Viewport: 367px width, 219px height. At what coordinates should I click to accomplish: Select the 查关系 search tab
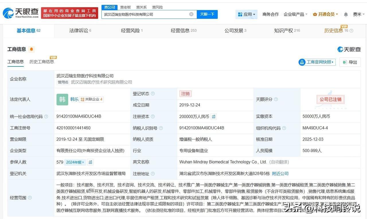point(142,7)
